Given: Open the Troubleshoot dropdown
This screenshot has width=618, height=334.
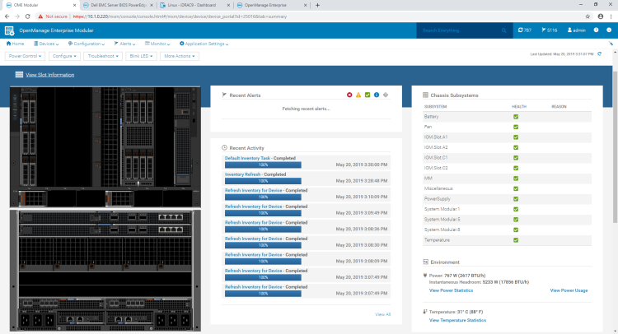Looking at the screenshot, I should pos(103,56).
